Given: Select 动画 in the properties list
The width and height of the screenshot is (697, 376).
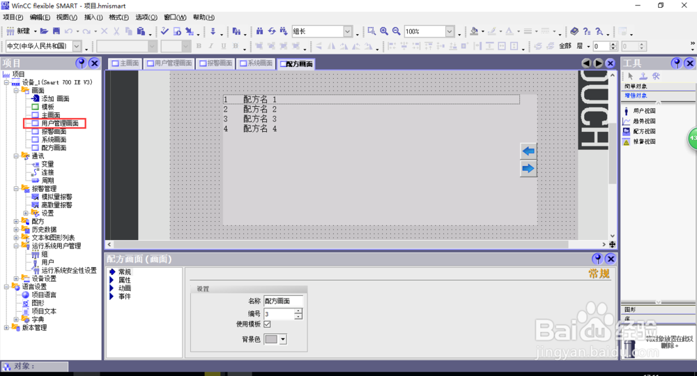Looking at the screenshot, I should pos(125,288).
